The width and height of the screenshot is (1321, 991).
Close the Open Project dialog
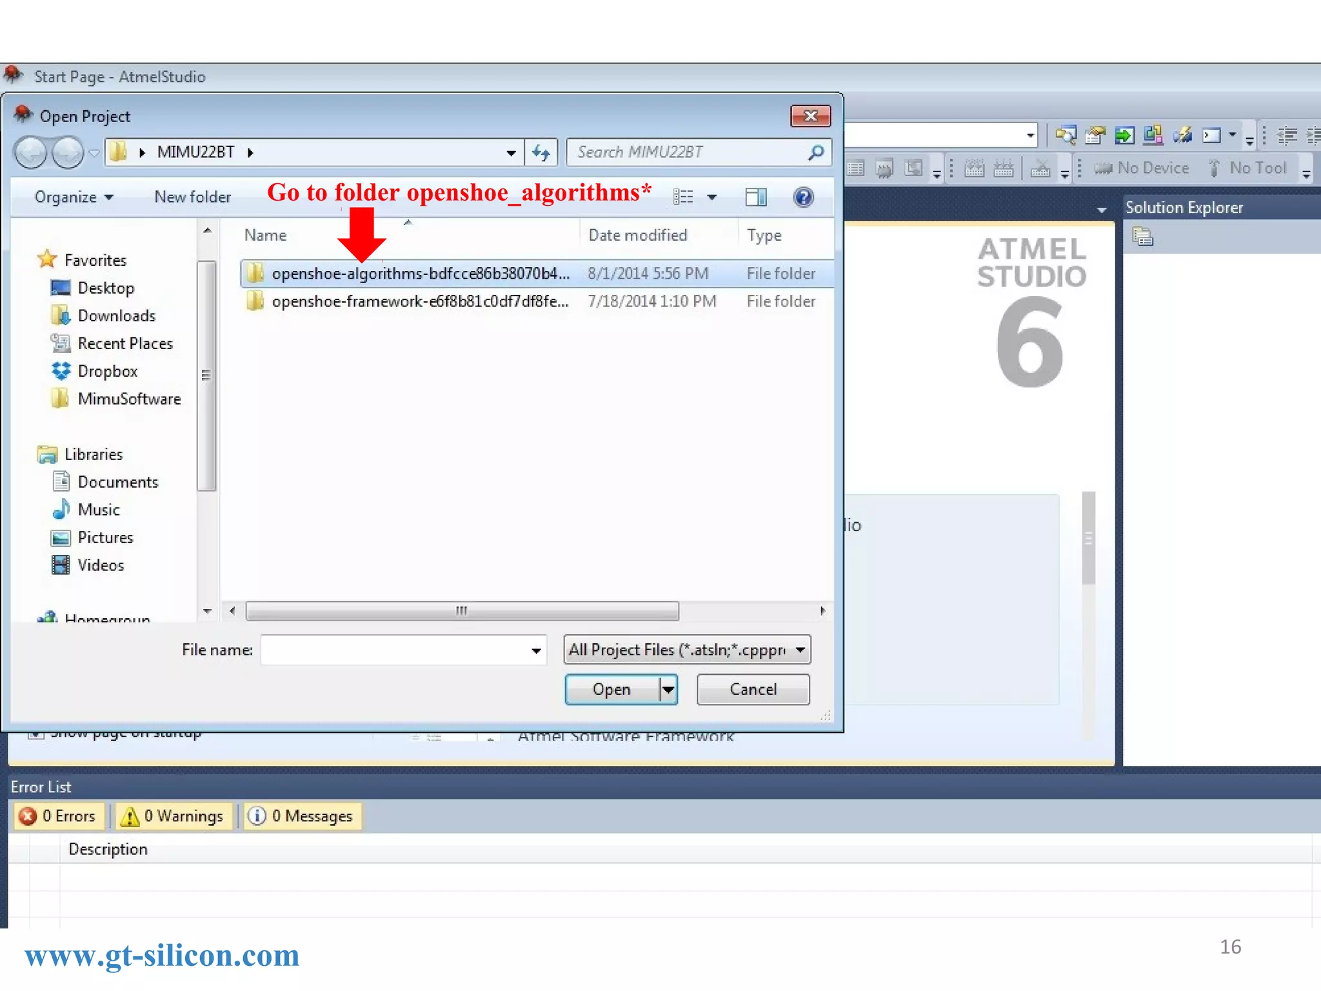811,115
